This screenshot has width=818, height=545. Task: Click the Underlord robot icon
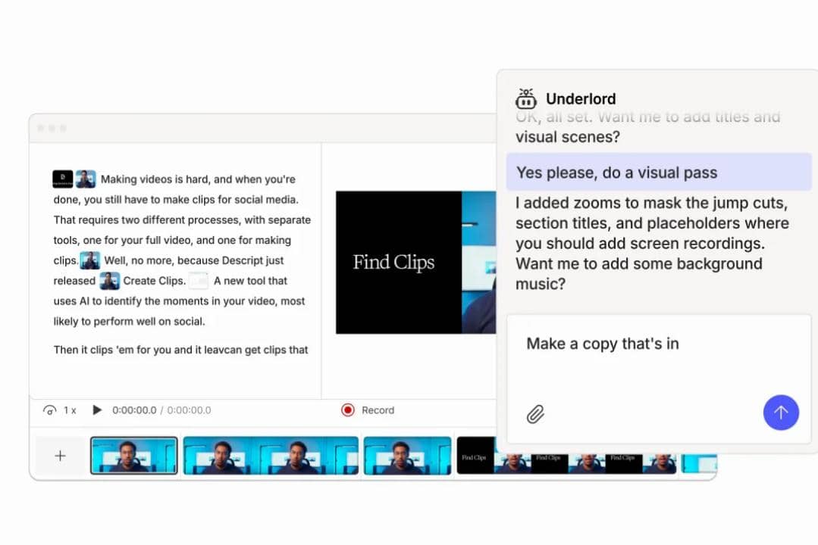tap(525, 98)
